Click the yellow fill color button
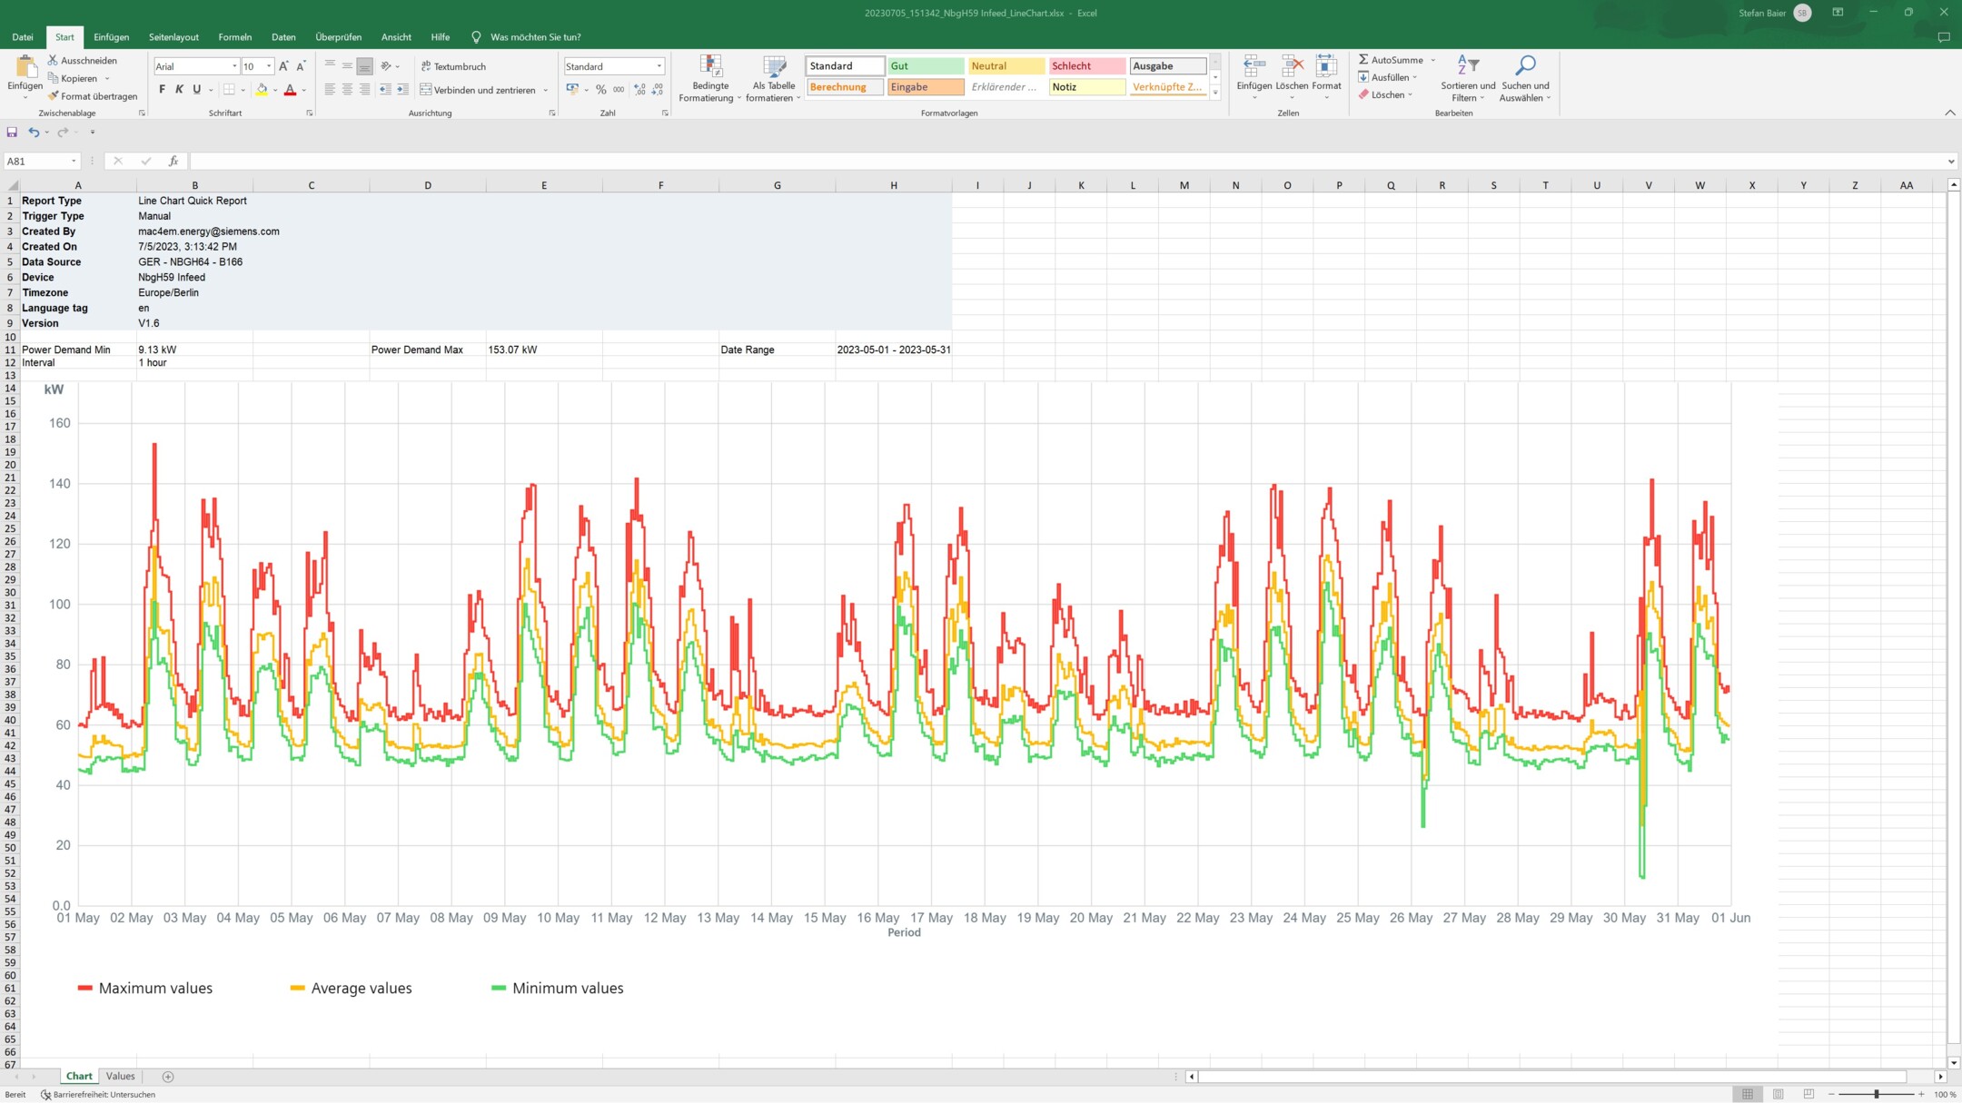1962x1103 pixels. coord(262,89)
